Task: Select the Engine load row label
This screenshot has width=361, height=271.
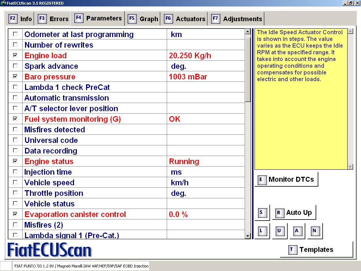Action: [x=45, y=55]
